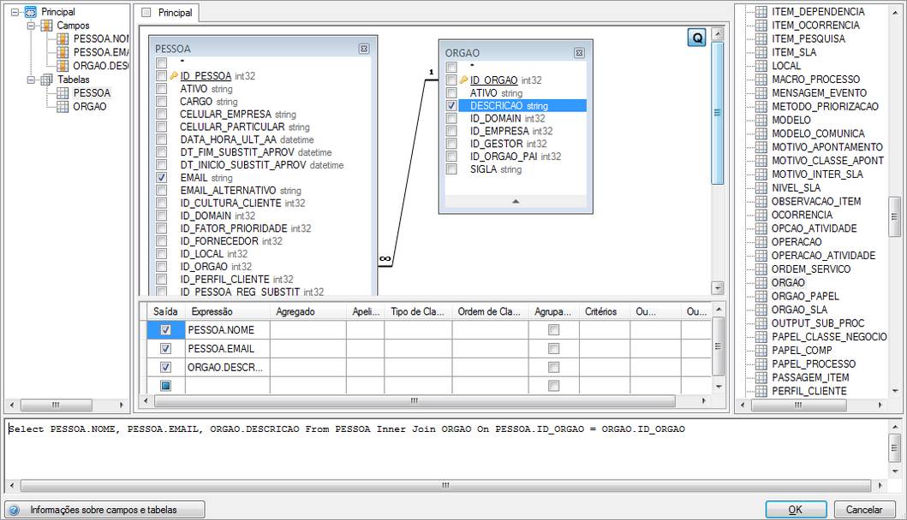This screenshot has height=520, width=907.
Task: Click the OK button
Action: pos(796,510)
